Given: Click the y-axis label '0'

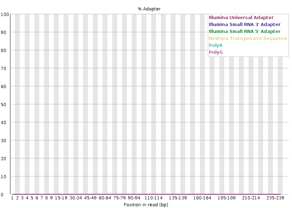Looking at the screenshot, I should point(2,194).
